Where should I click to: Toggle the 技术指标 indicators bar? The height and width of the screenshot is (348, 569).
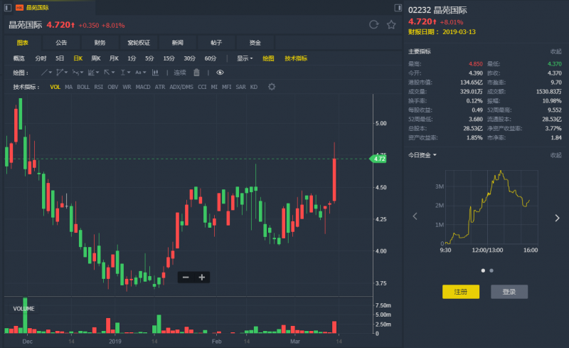point(296,58)
